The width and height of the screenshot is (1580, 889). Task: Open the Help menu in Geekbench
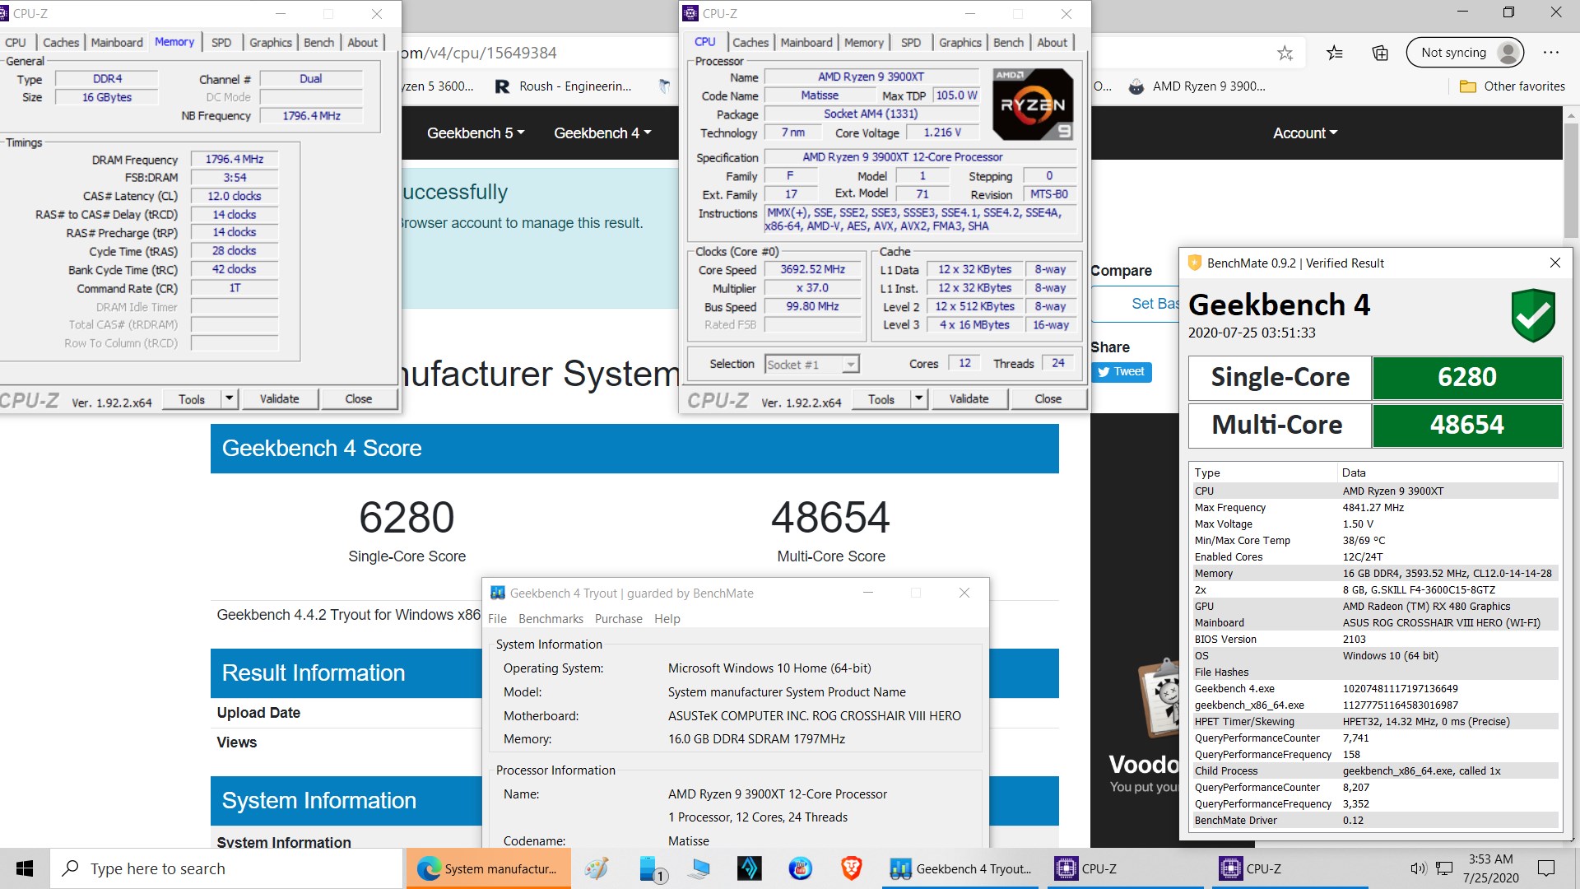tap(667, 619)
